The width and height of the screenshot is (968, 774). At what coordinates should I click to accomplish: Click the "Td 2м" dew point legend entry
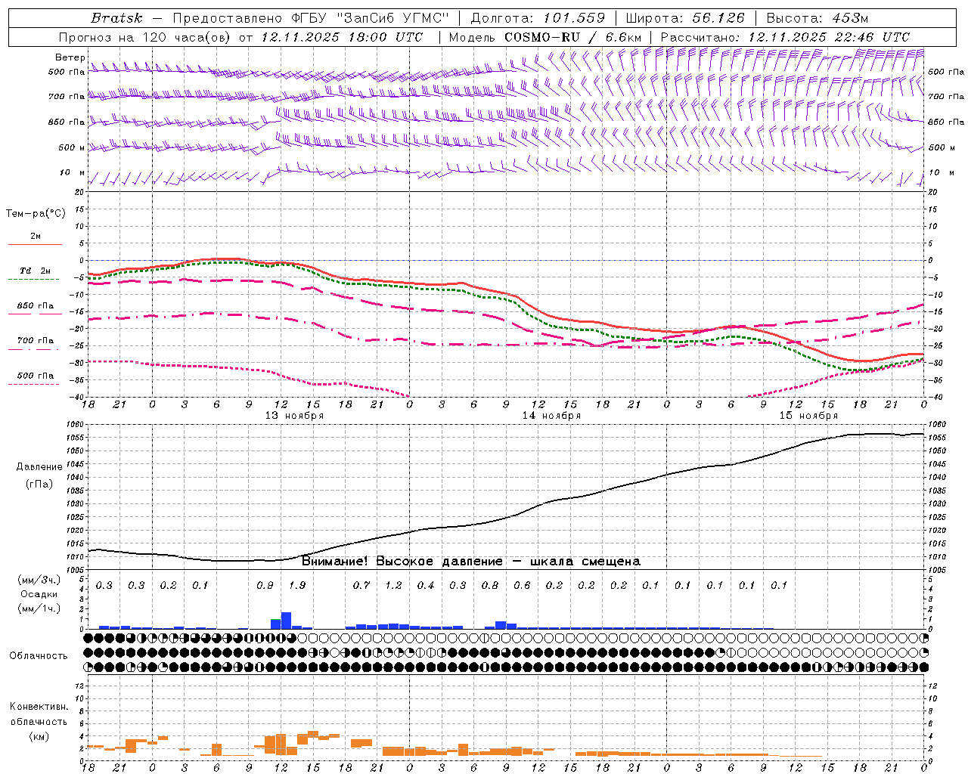pos(35,271)
